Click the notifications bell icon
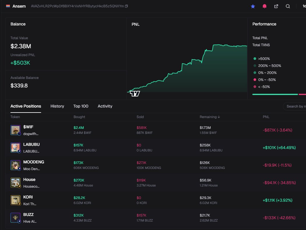Viewport: 306px width, 230px height. tap(264, 6)
